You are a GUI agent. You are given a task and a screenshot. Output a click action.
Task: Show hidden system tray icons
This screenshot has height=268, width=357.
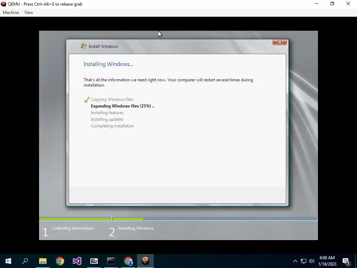click(295, 261)
